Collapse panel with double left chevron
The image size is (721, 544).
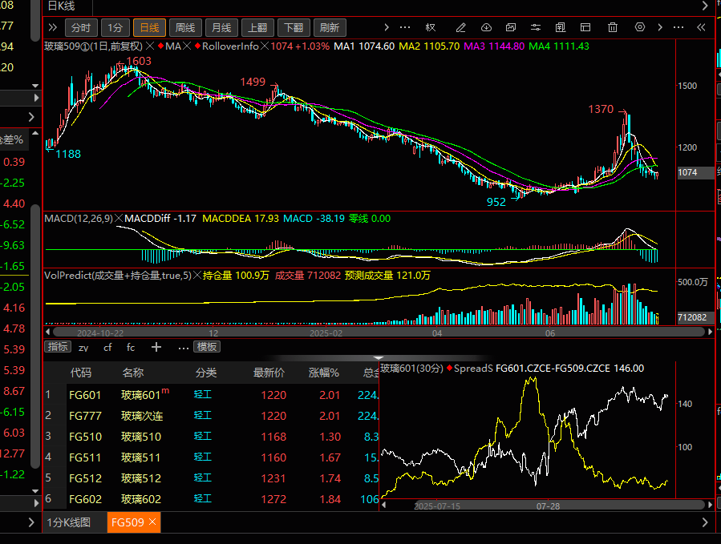point(701,27)
